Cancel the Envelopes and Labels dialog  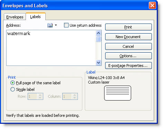pos(128,46)
